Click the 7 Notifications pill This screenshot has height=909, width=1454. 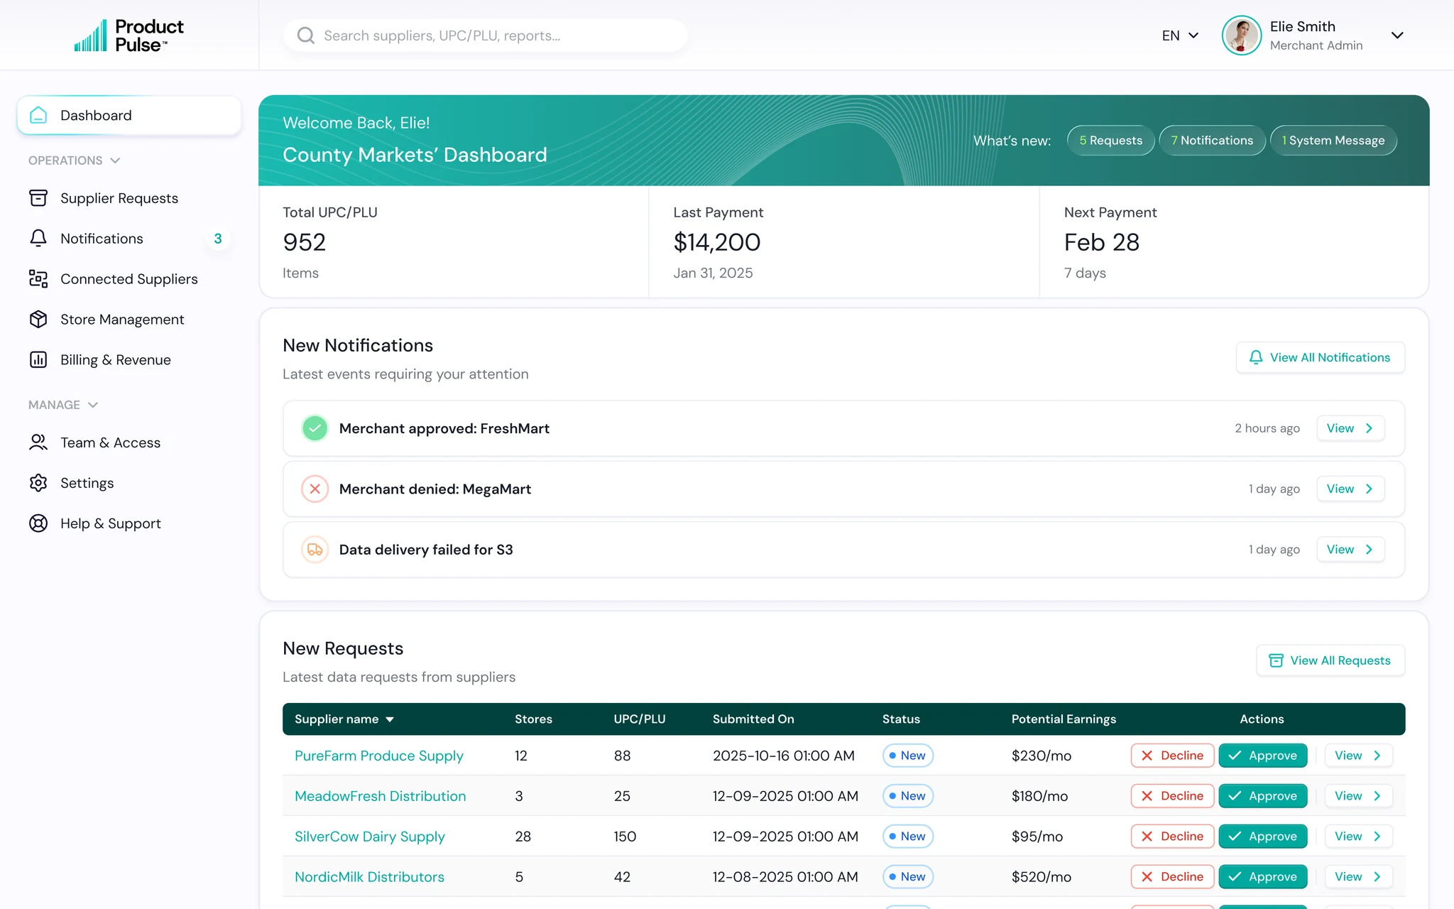(x=1212, y=141)
